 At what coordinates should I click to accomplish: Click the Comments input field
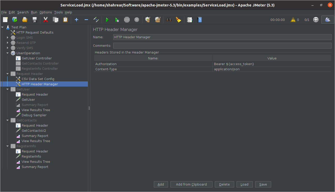click(x=222, y=45)
